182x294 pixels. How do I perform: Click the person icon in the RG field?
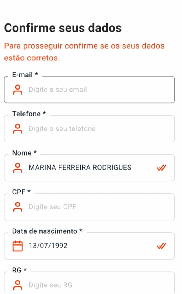click(x=18, y=284)
